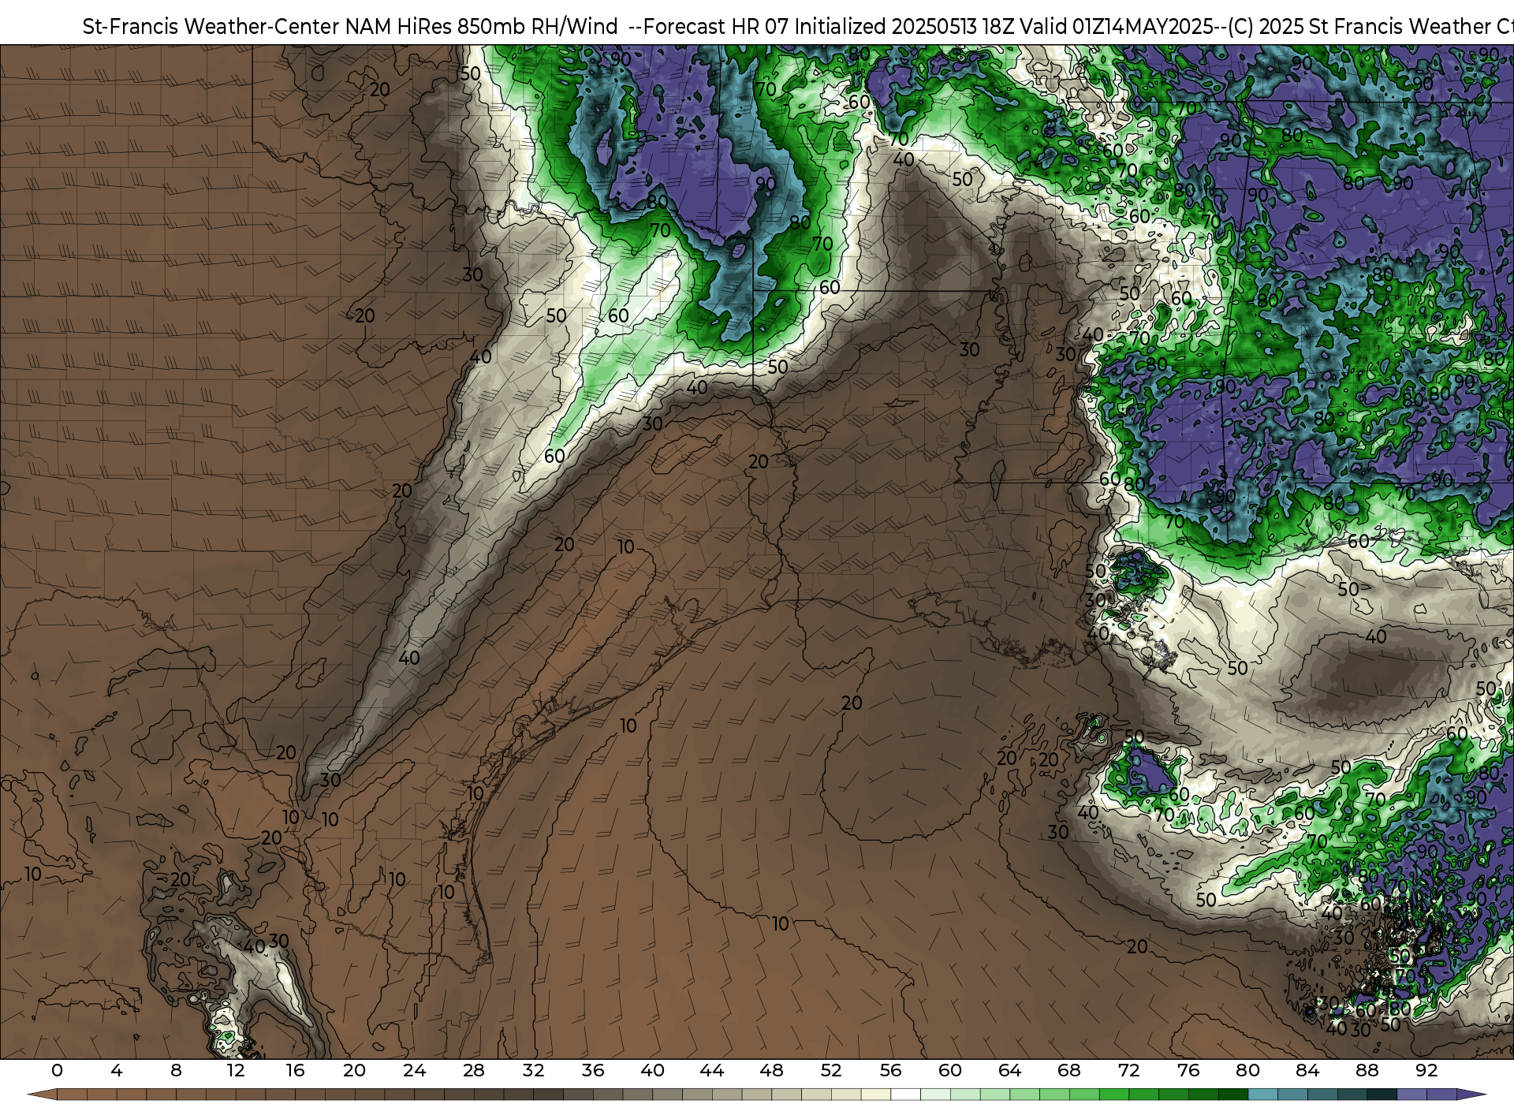
Task: Click the colorbar tick label '72'
Action: [x=1128, y=1070]
